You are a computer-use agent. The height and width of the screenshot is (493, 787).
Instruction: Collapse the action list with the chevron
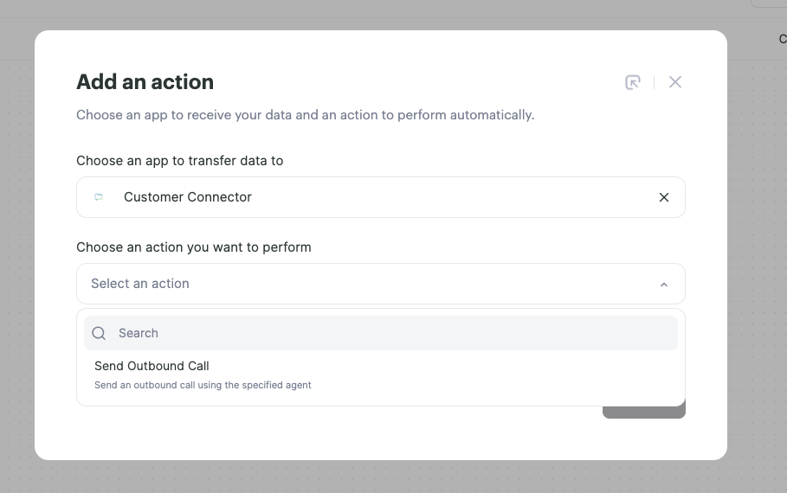[x=664, y=285]
